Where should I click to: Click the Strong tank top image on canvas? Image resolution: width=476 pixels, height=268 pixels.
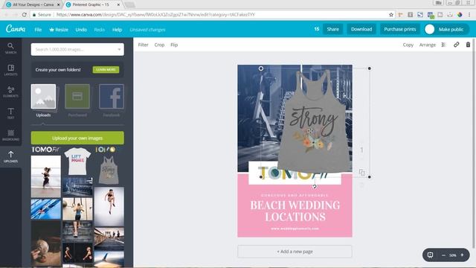[x=314, y=121]
